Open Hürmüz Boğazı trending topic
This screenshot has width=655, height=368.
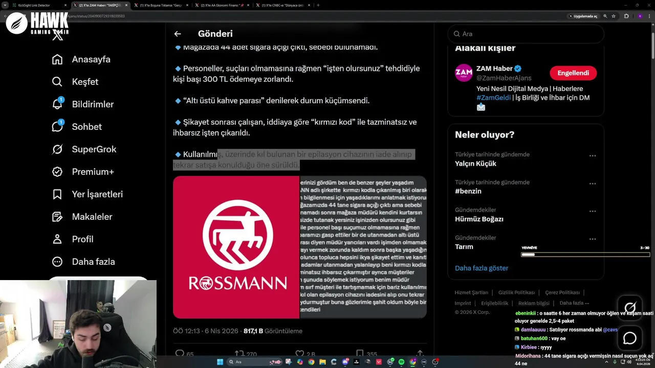click(x=479, y=219)
